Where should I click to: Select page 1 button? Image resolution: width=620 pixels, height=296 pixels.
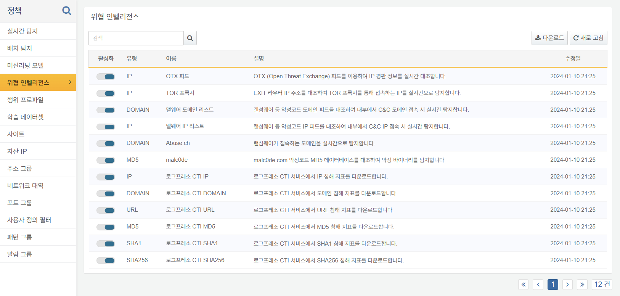pos(553,285)
